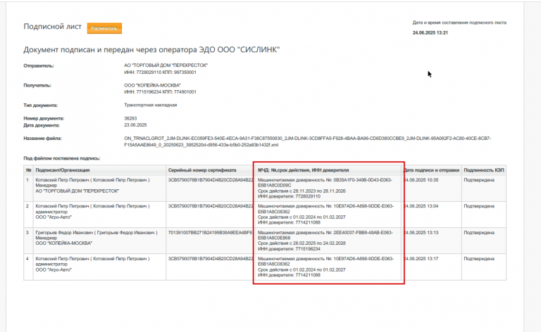Screen dimensions: 541x332
Task: Select the value Транспортная накладная
Action: click(151, 105)
